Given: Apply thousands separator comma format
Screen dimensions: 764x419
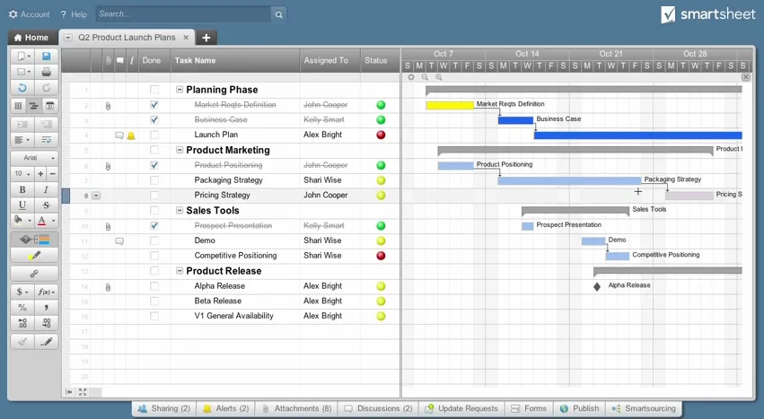Looking at the screenshot, I should (x=47, y=308).
